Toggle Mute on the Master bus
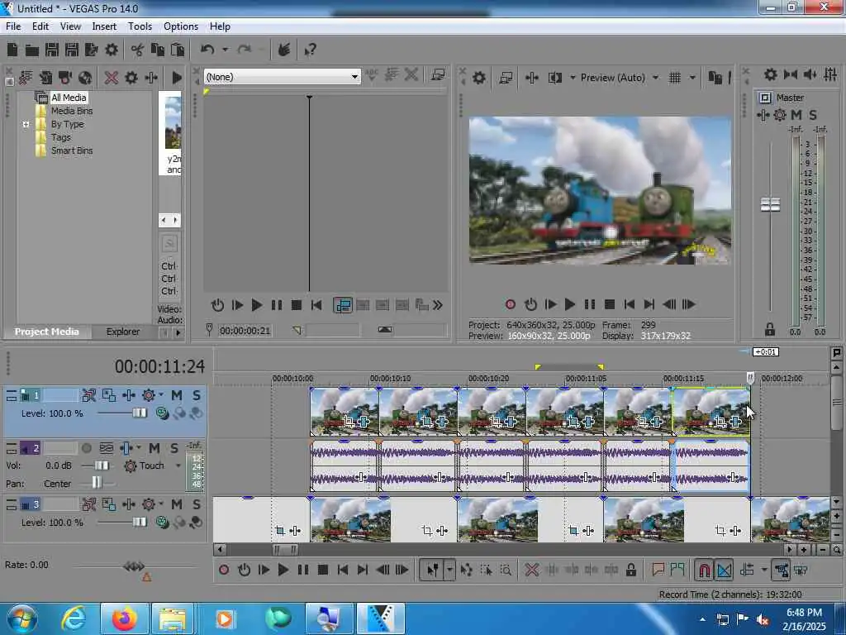Screen dimensions: 846x635 tap(796, 114)
